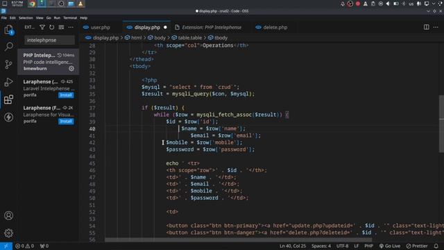Click the horizontal editor scrollbar
Image resolution: width=444 pixels, height=250 pixels.
coord(238,240)
